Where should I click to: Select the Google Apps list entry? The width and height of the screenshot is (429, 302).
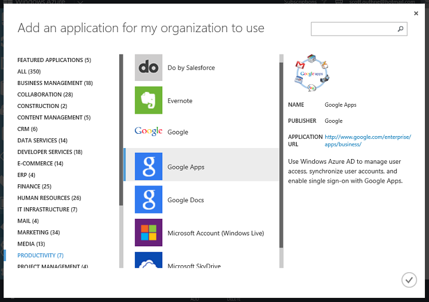tap(201, 165)
